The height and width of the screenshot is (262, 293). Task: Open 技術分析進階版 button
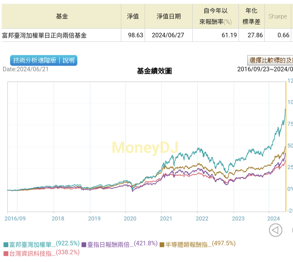(x=35, y=61)
